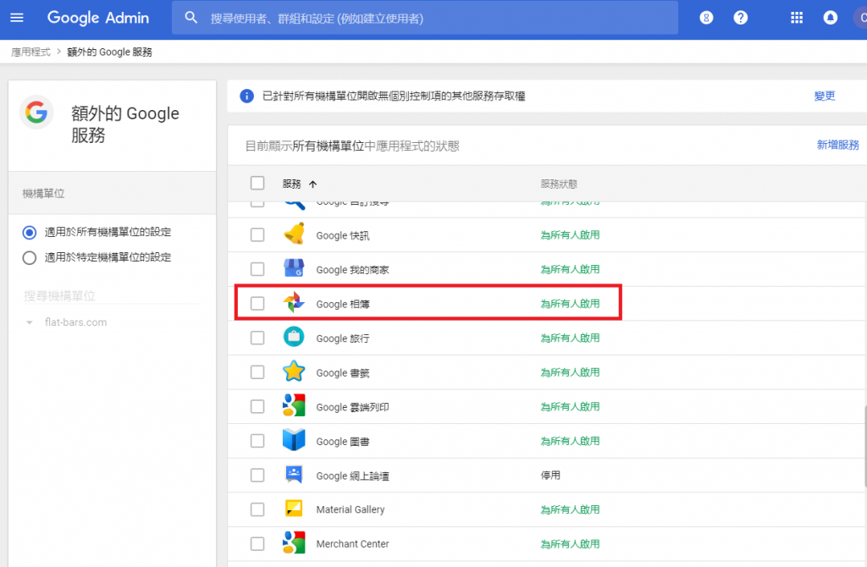Check the Merchant Center row checkbox
Image resolution: width=867 pixels, height=567 pixels.
coord(257,543)
